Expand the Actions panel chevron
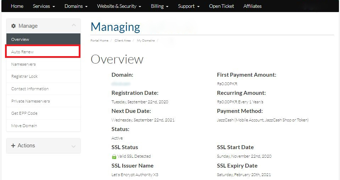The width and height of the screenshot is (340, 180). (74, 146)
